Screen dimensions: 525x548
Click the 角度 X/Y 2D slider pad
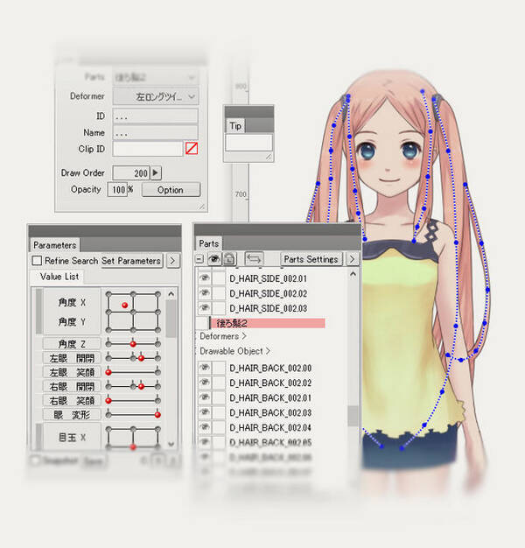click(133, 312)
